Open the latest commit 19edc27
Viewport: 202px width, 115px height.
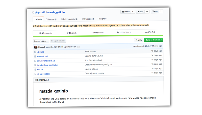pos(148,46)
